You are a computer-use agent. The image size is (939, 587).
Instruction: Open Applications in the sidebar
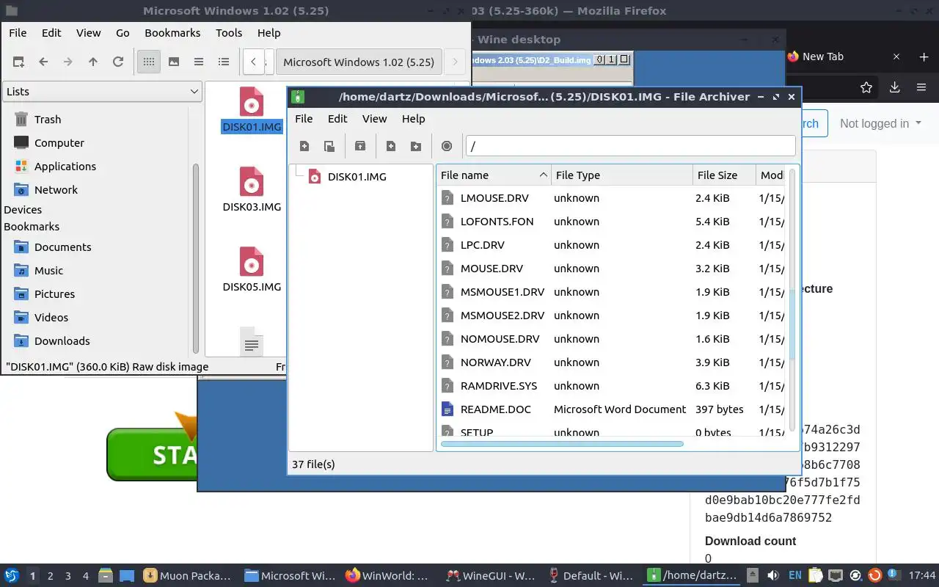pos(65,167)
